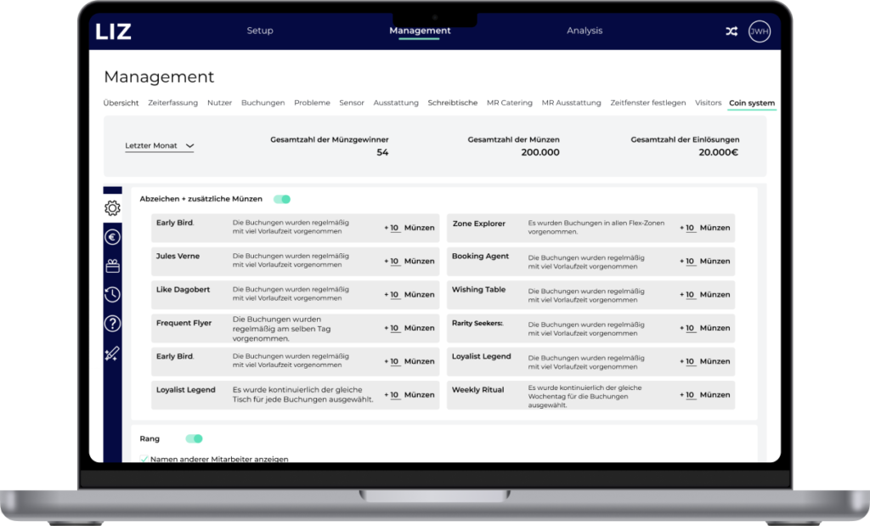870x526 pixels.
Task: Open the Ausstattung tab
Action: click(396, 103)
